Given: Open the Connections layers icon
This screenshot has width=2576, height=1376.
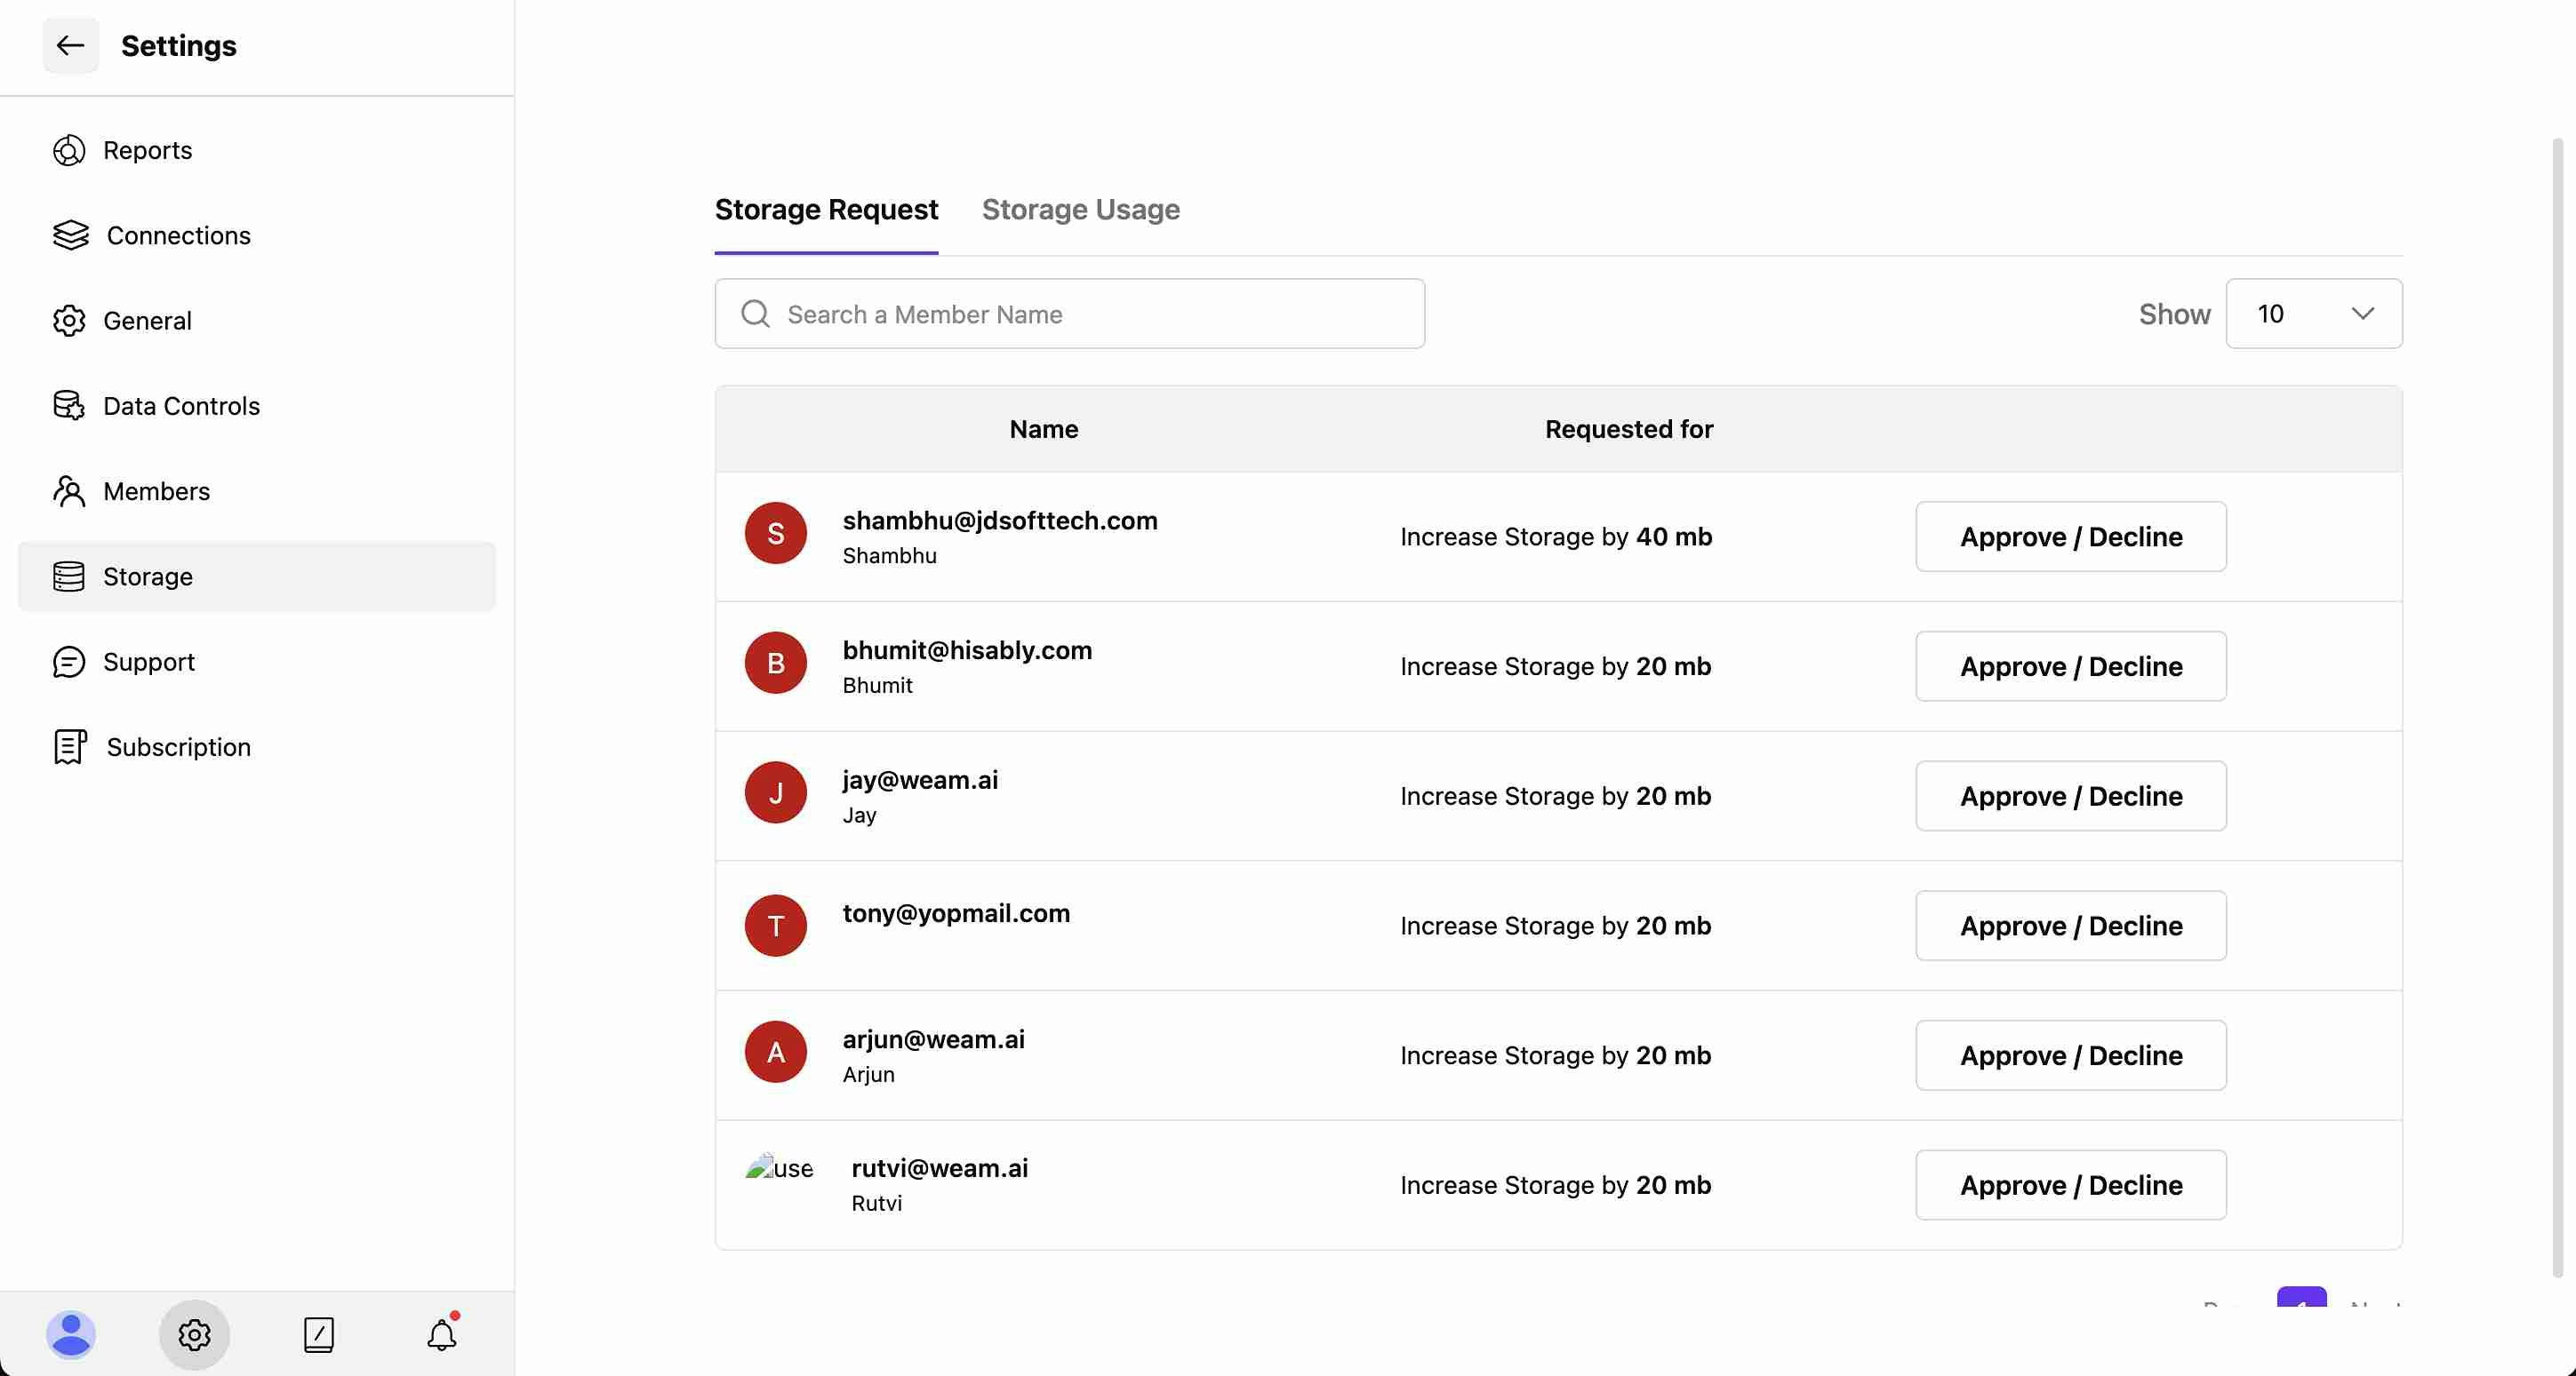Looking at the screenshot, I should 70,235.
